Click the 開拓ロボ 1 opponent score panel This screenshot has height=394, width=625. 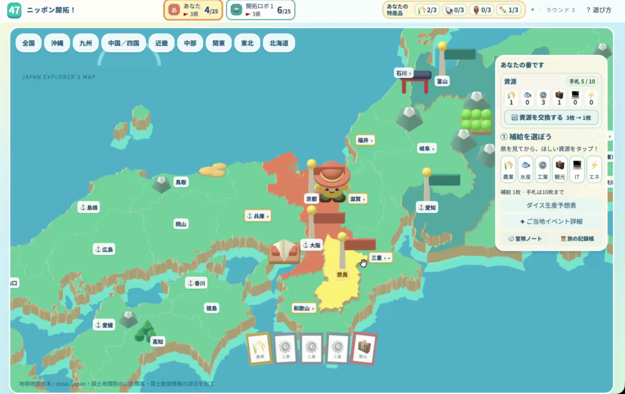tap(261, 10)
